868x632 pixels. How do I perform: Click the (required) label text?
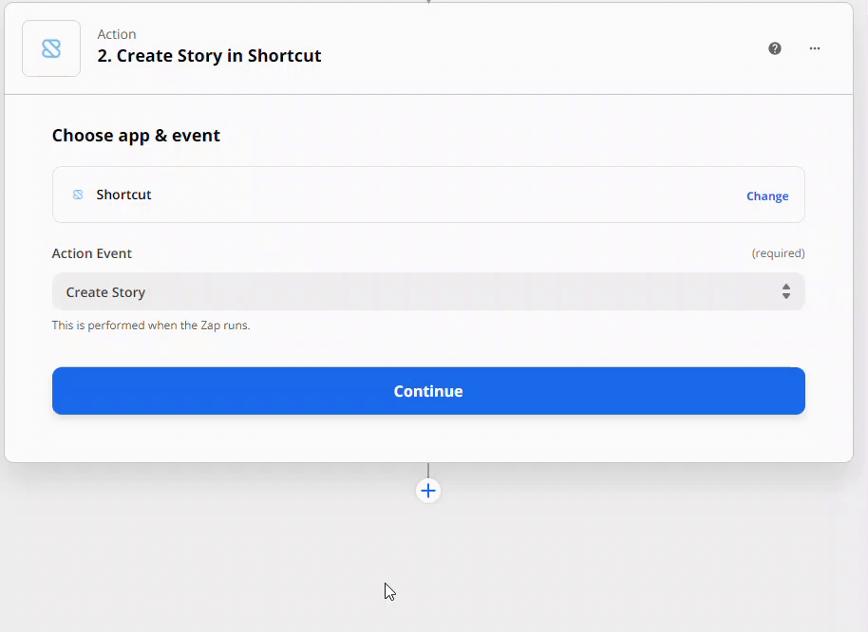pos(778,253)
